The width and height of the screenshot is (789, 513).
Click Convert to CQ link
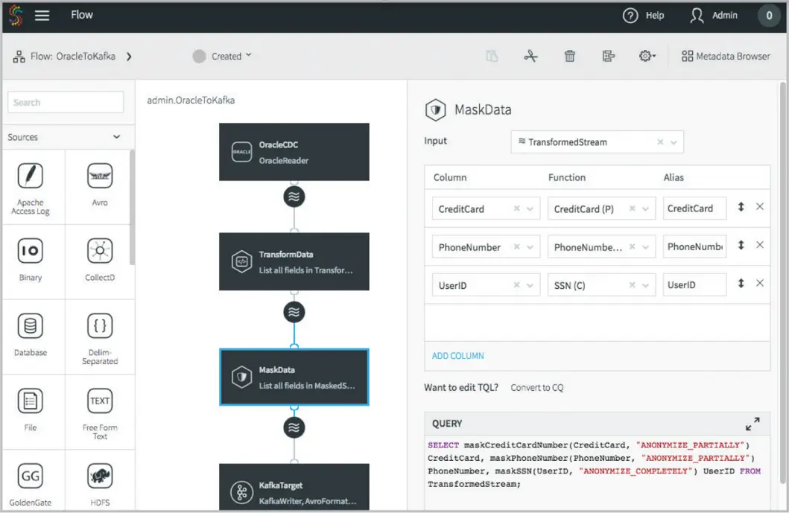tap(536, 388)
